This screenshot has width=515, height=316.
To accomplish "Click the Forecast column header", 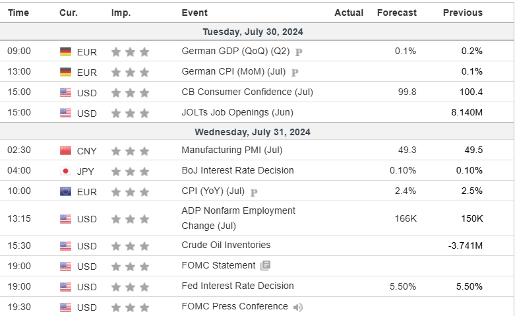I will click(x=396, y=13).
